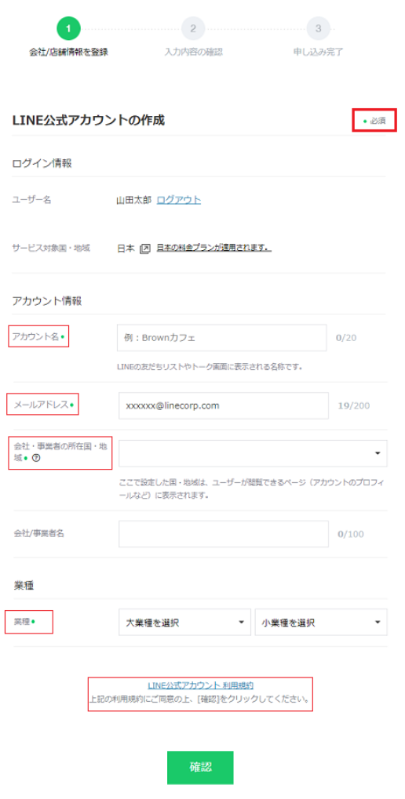Click the 入力内容の確認 step label

tap(194, 52)
